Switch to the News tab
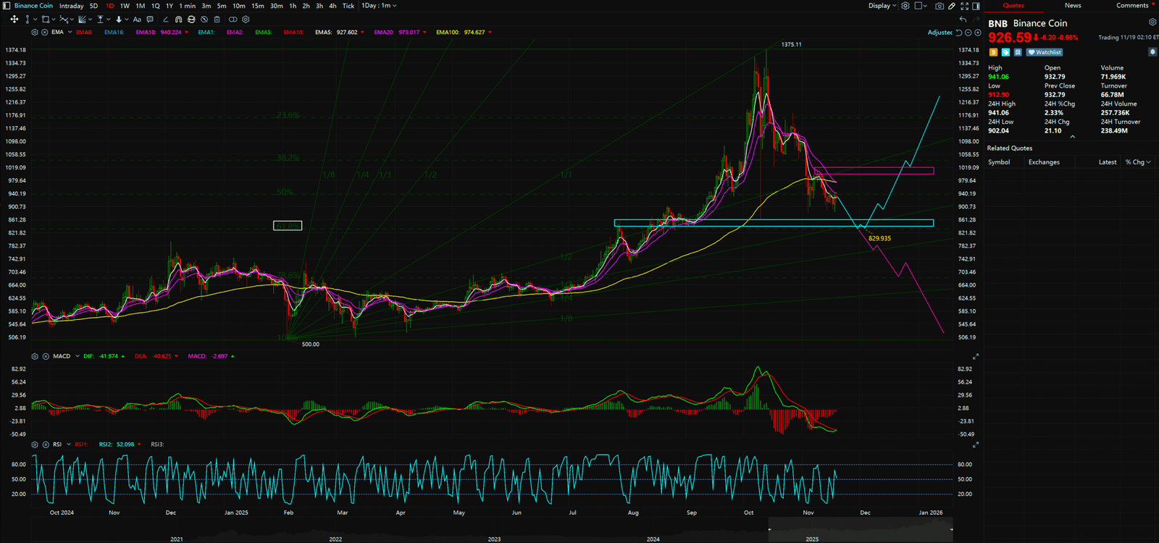 (x=1073, y=6)
